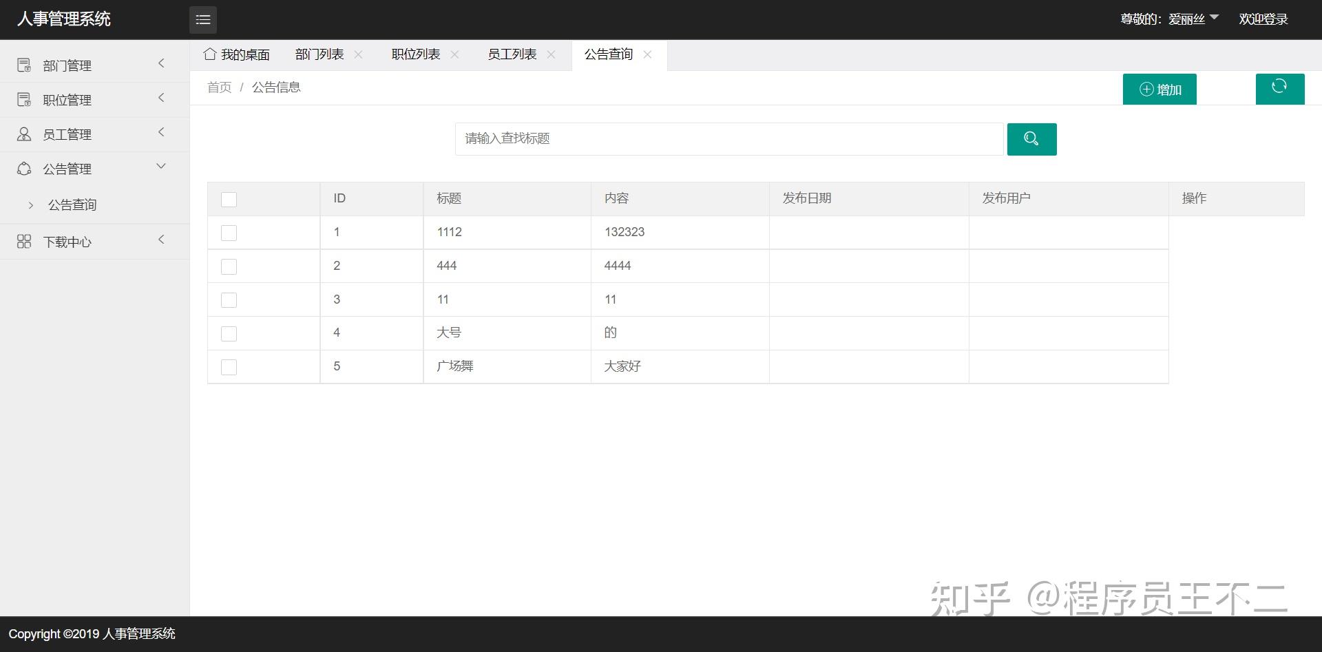1322x652 pixels.
Task: Click the 欢迎登录 link
Action: 1263,19
